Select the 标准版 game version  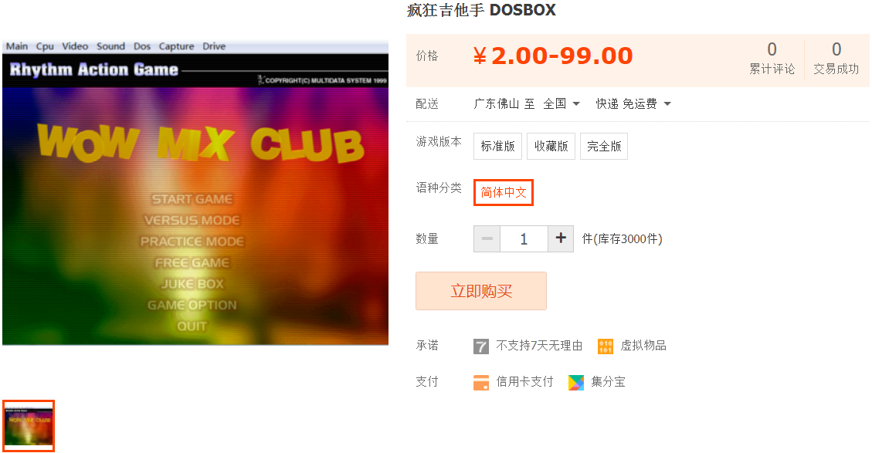(x=497, y=146)
